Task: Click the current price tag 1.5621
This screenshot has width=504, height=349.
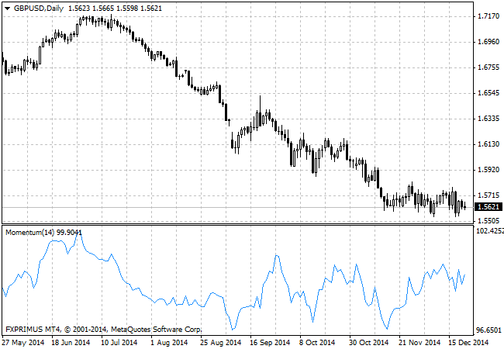Action: point(488,207)
